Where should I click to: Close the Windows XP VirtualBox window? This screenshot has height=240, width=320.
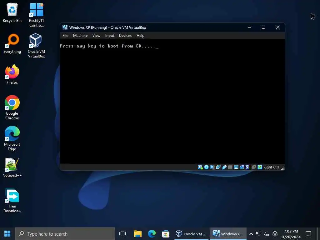click(x=278, y=27)
